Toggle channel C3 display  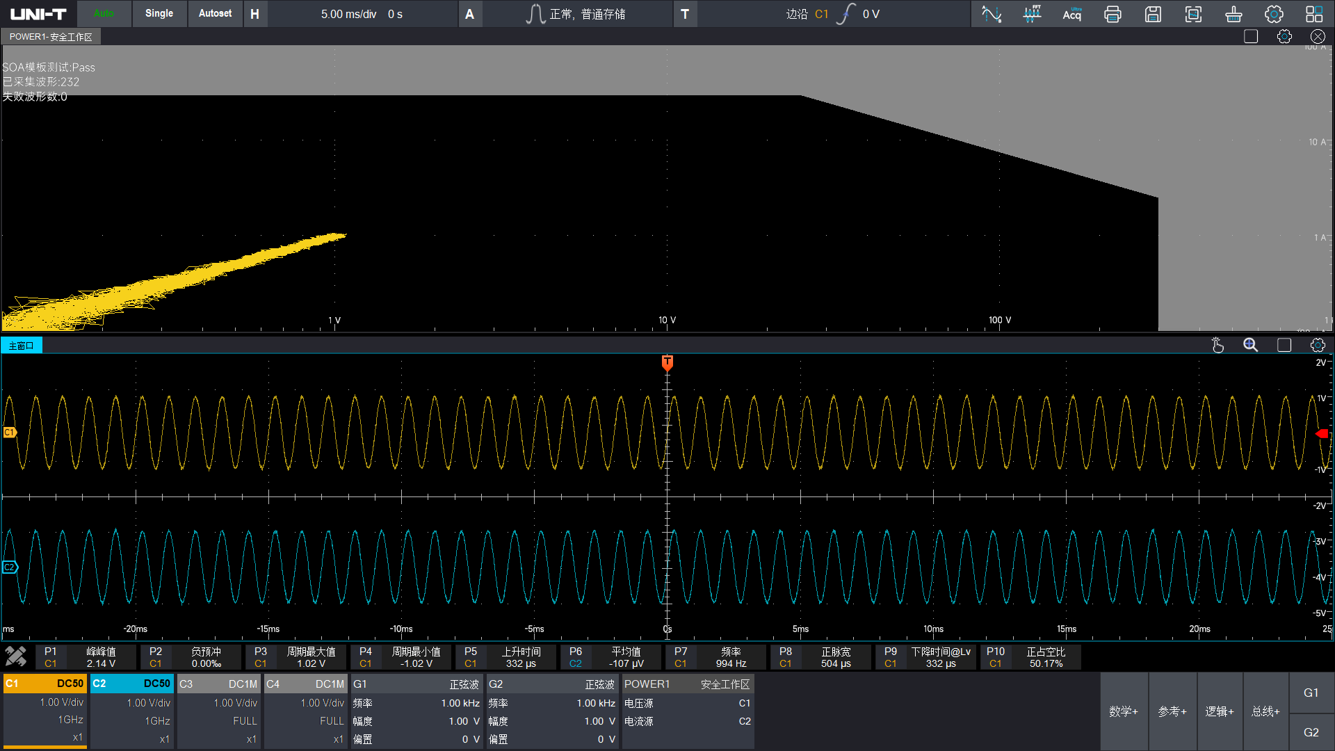[218, 684]
